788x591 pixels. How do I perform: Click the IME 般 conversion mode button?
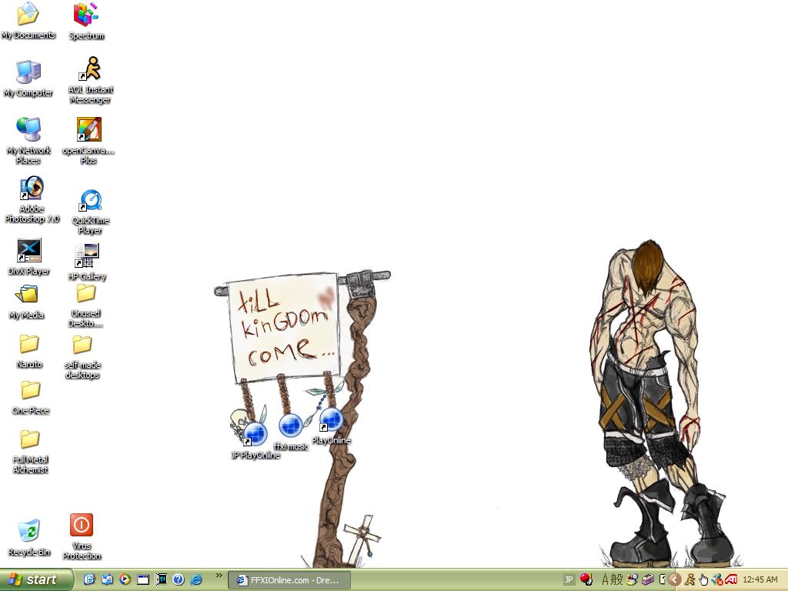pyautogui.click(x=616, y=579)
